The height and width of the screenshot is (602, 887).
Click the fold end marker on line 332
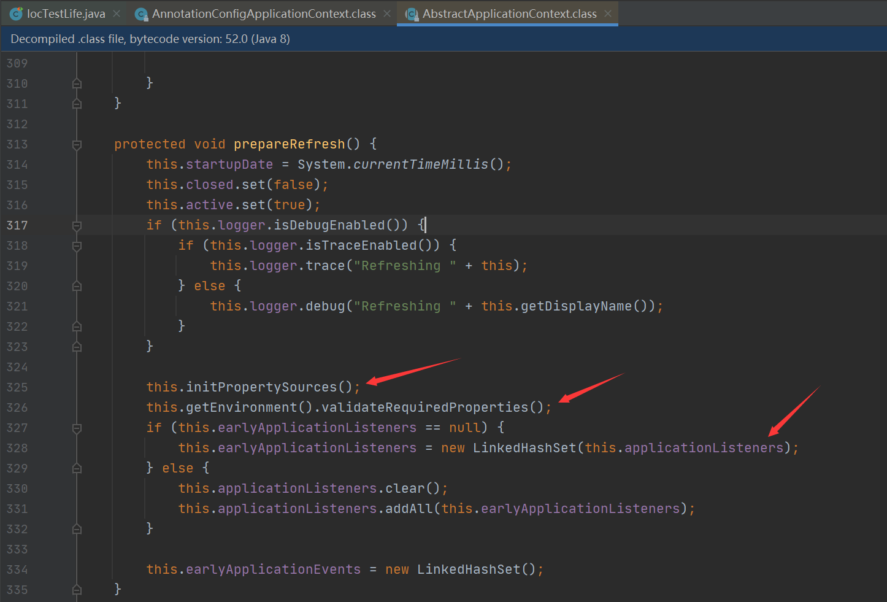(77, 529)
